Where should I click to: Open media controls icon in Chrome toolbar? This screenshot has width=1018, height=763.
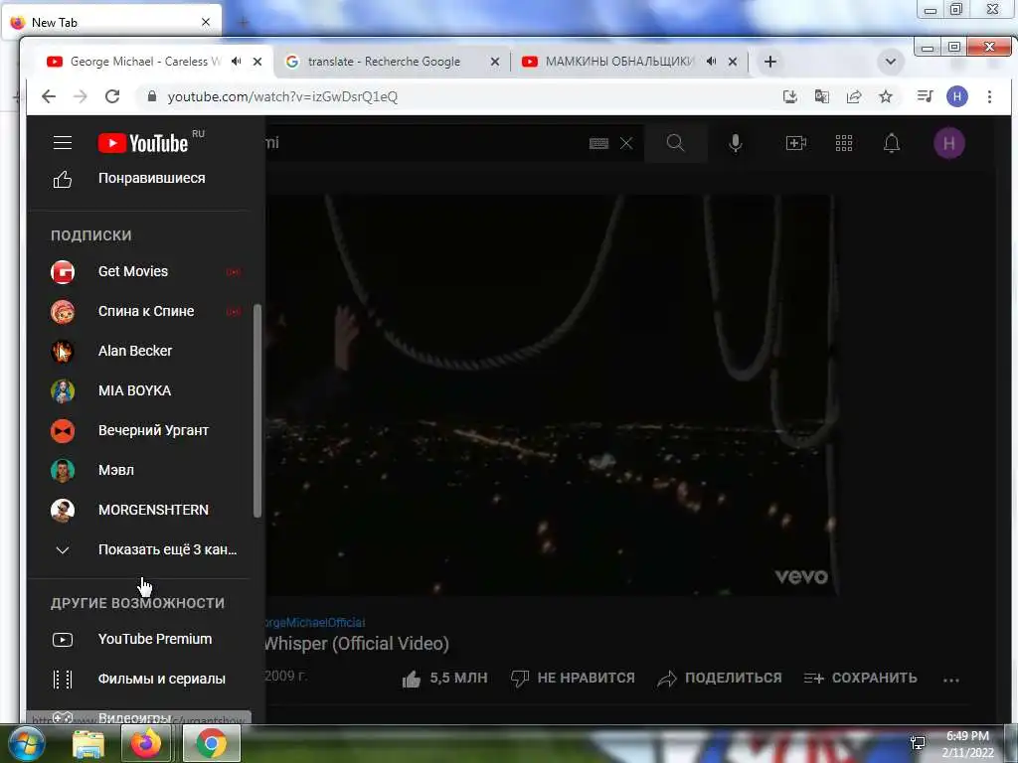tap(926, 96)
